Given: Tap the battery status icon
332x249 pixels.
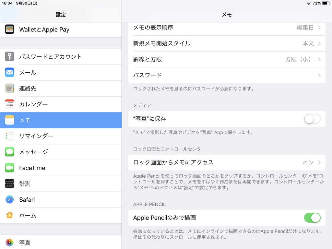Looking at the screenshot, I should pyautogui.click(x=326, y=3).
